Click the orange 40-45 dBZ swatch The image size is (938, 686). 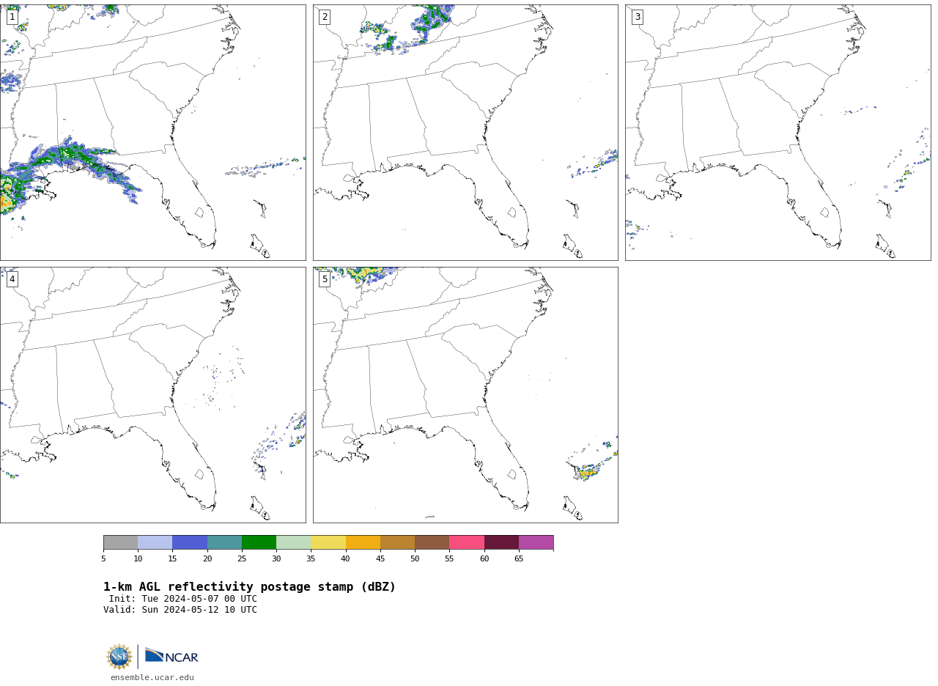(x=363, y=542)
